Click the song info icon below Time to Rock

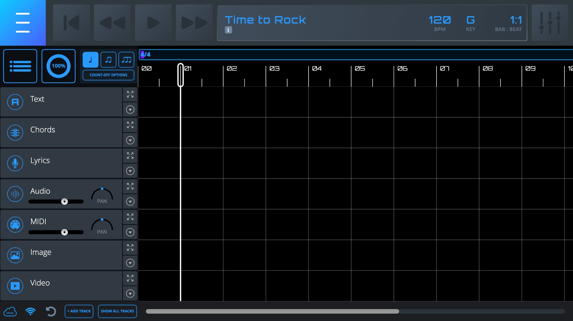(228, 30)
